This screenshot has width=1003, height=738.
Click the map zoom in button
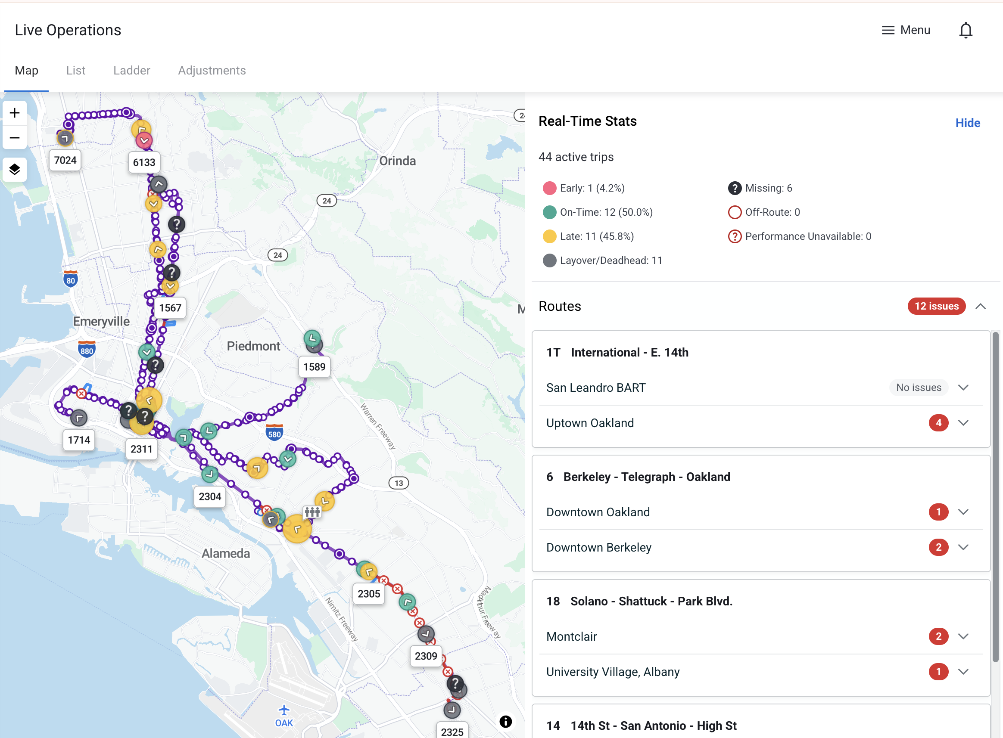pos(15,112)
